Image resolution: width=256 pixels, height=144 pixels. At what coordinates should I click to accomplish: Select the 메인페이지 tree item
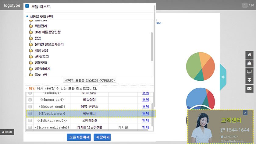pyautogui.click(x=42, y=68)
